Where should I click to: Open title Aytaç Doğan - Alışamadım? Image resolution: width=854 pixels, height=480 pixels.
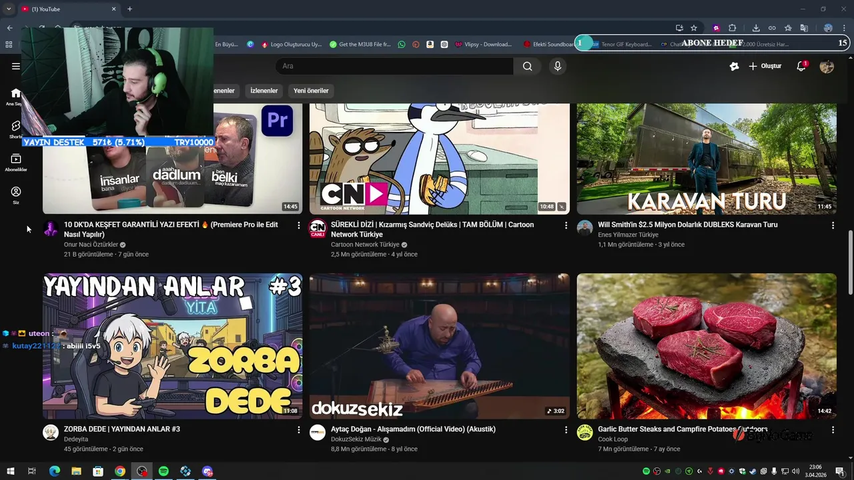tap(413, 429)
